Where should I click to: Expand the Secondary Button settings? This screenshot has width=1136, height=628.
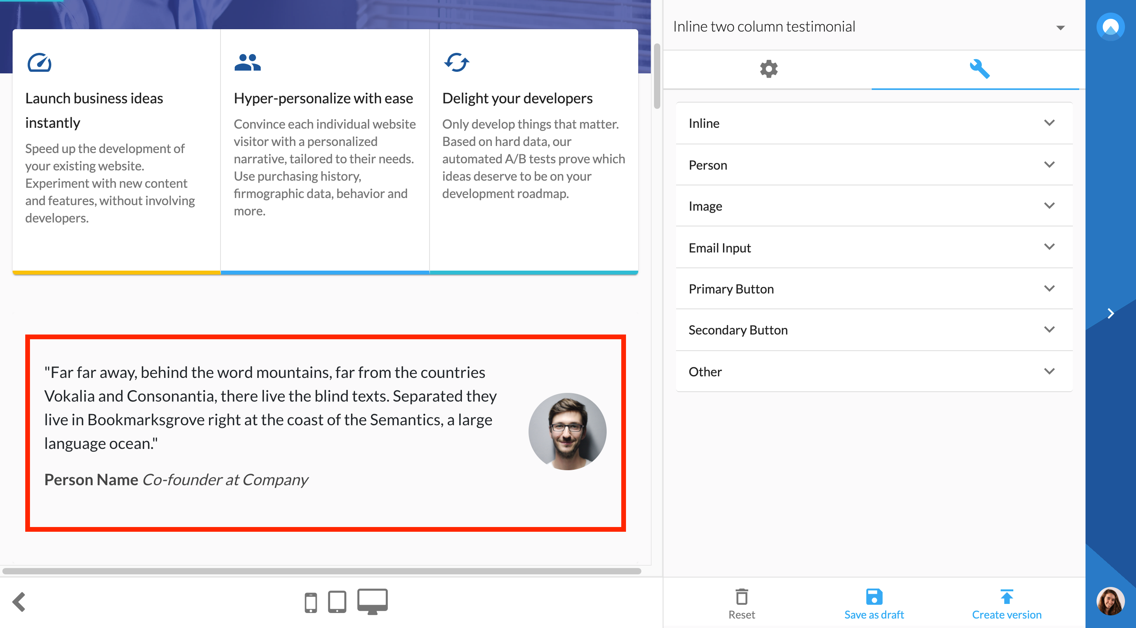click(x=874, y=330)
